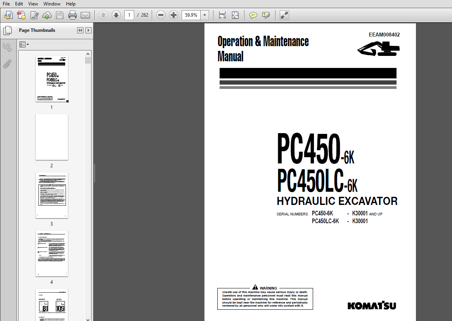Open the Window menu
Viewport: 452px width, 321px height.
52,4
